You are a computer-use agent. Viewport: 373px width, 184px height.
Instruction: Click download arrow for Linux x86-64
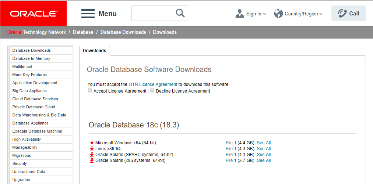click(x=92, y=149)
